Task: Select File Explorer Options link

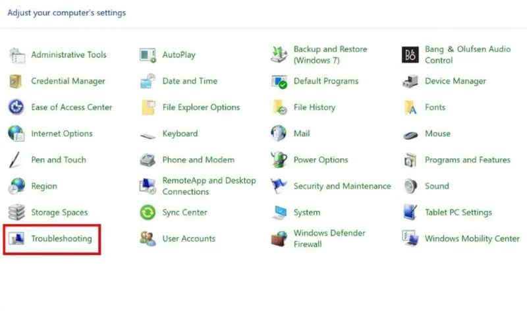Action: click(202, 107)
